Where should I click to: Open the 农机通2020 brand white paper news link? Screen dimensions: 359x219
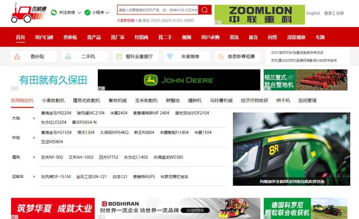pyautogui.click(x=304, y=61)
